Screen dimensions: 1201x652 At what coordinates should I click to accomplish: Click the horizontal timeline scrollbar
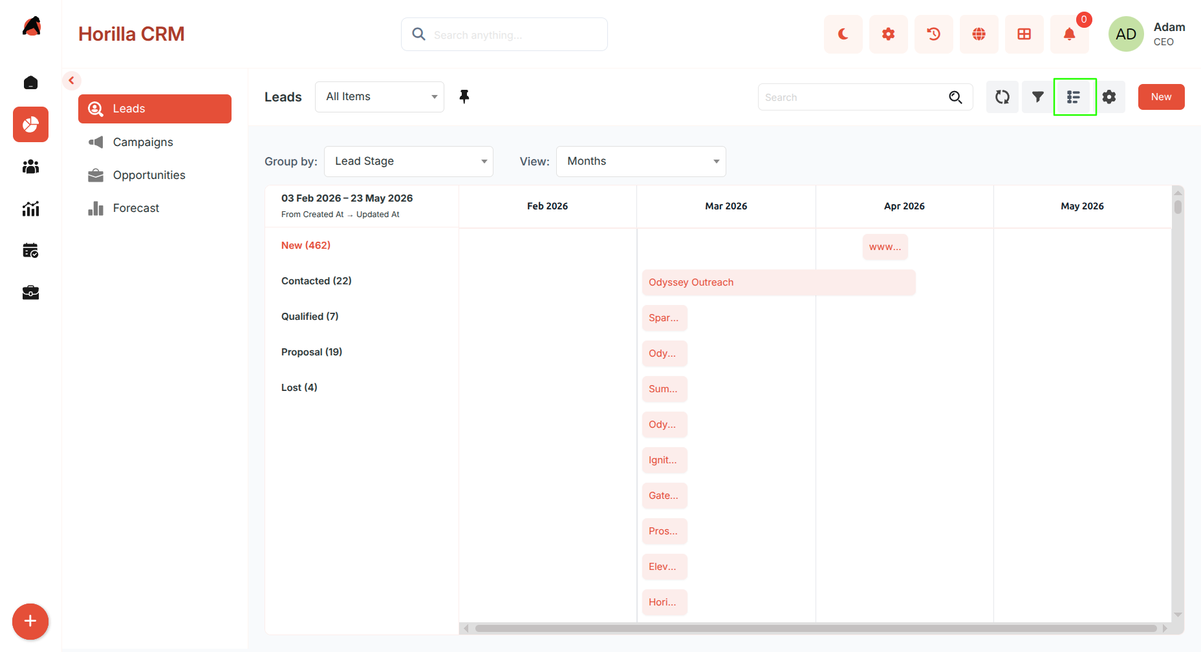816,628
